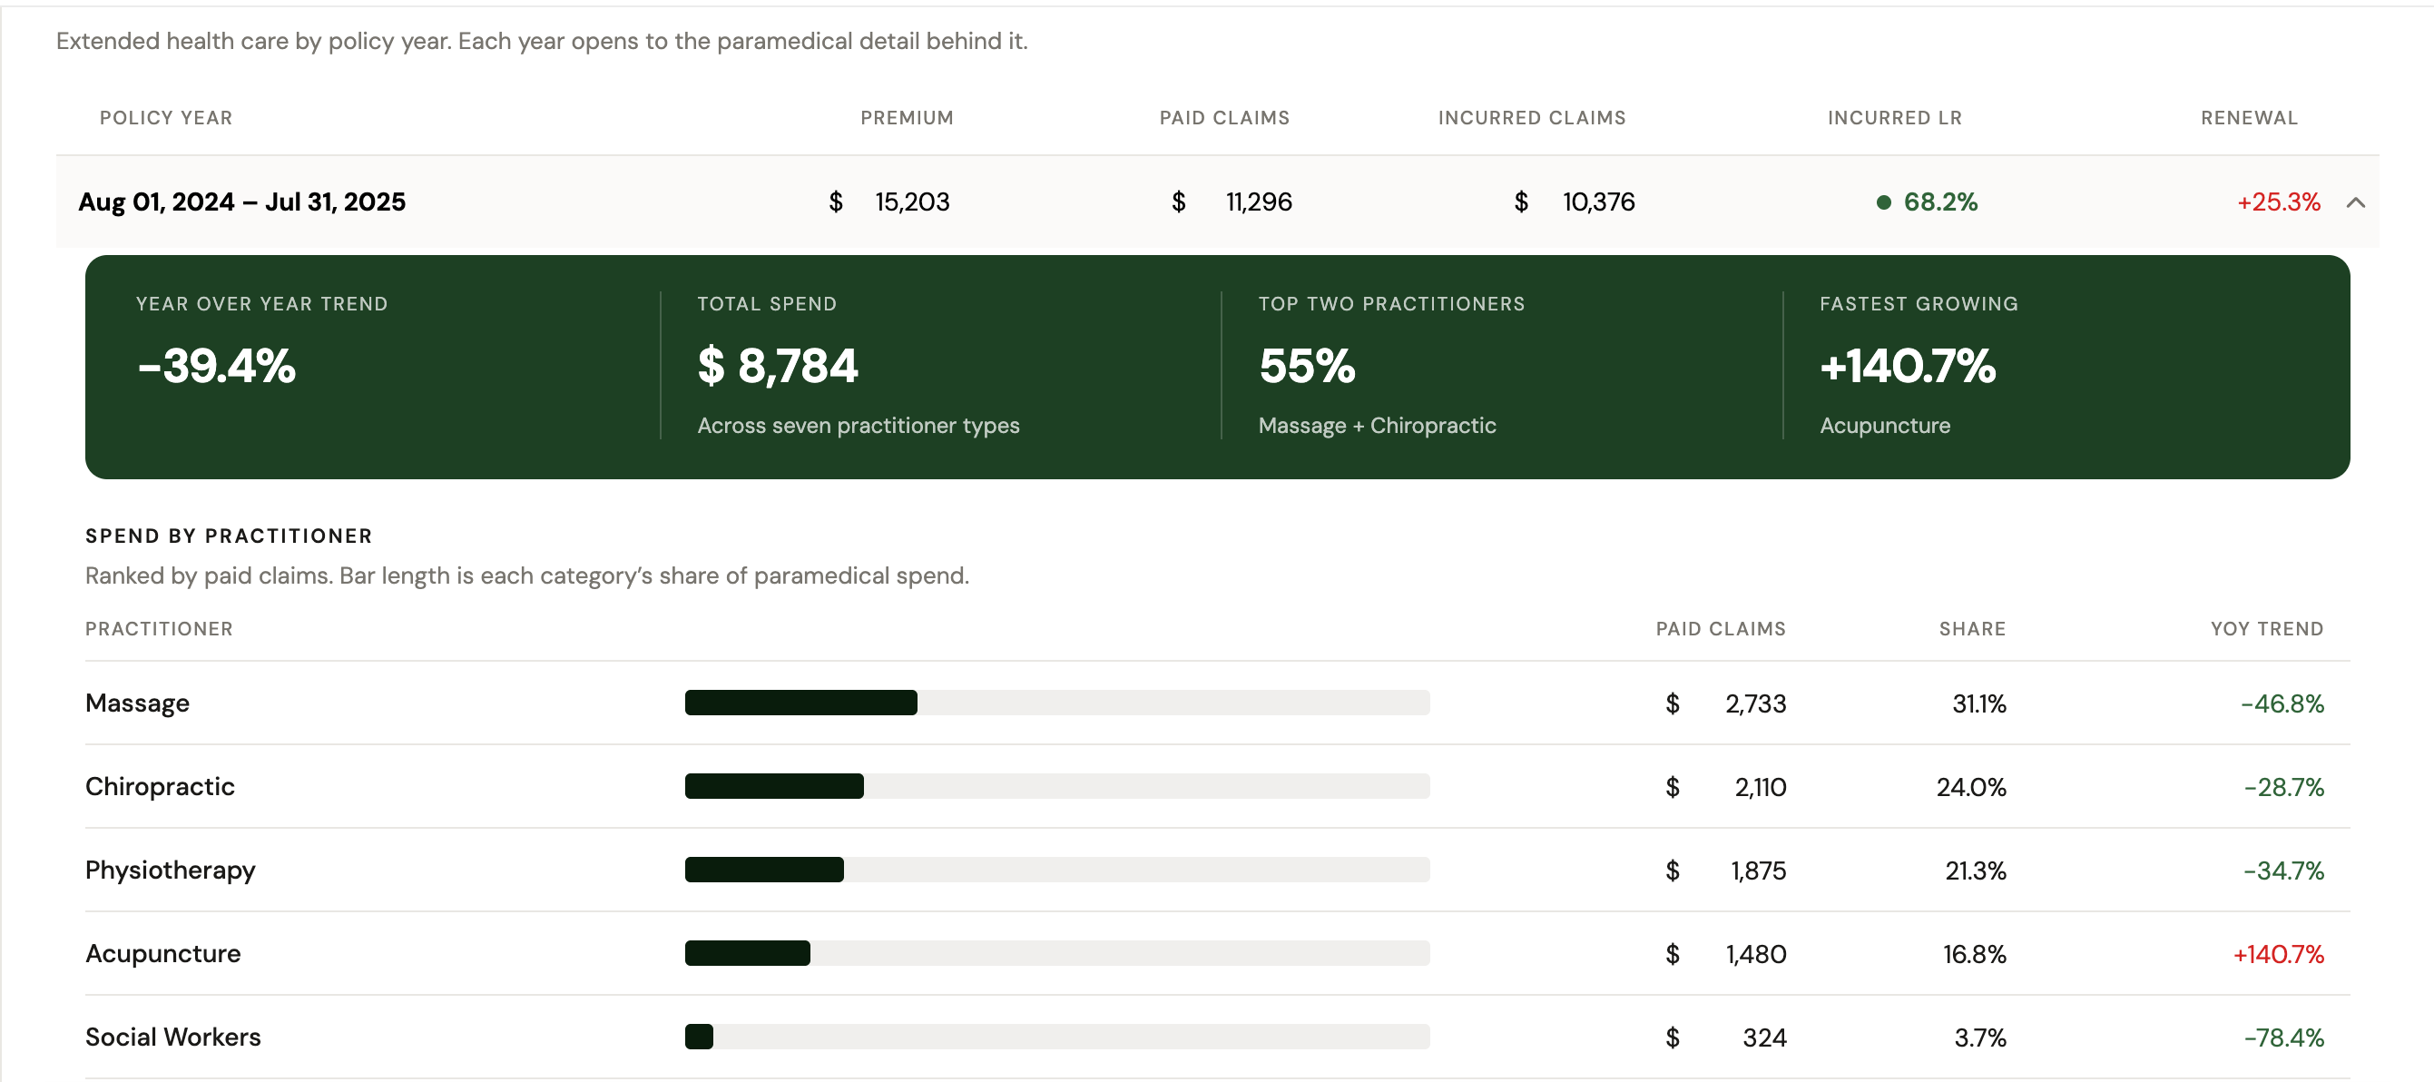Click the Massage practitioner name
2434x1082 pixels.
(x=137, y=703)
